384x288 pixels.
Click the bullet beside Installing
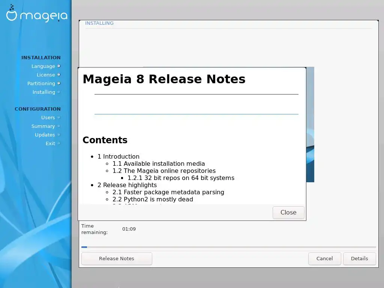point(59,92)
